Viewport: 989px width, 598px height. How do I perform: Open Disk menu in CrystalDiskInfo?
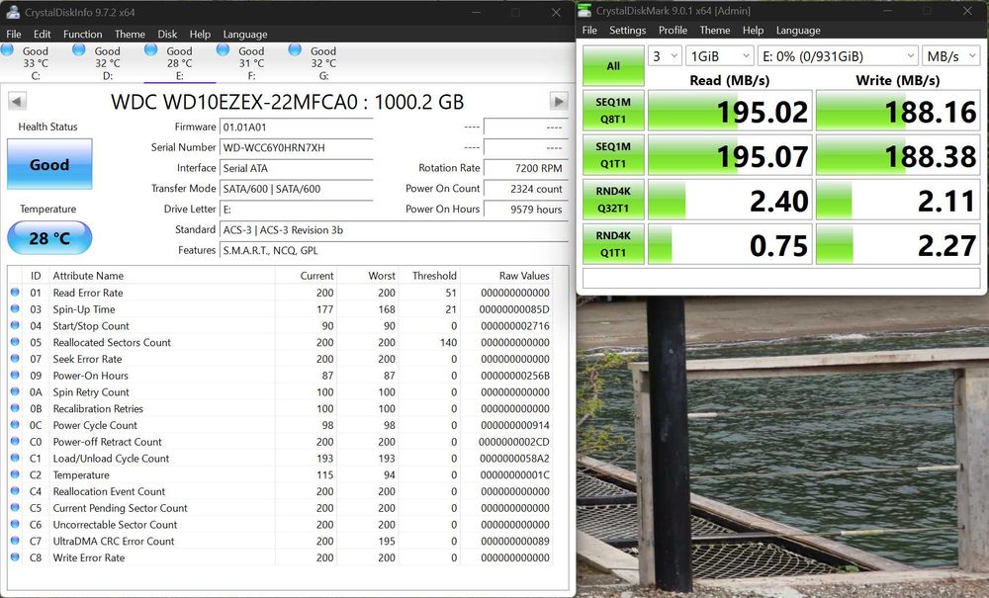tap(167, 34)
